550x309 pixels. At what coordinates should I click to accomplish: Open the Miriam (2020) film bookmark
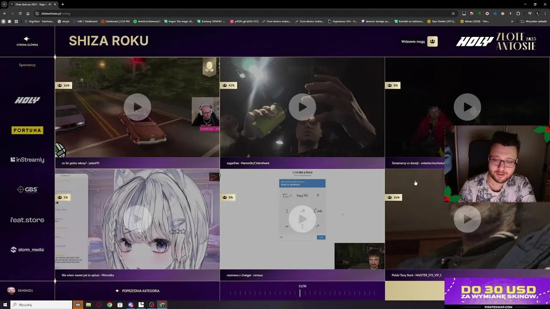[475, 21]
